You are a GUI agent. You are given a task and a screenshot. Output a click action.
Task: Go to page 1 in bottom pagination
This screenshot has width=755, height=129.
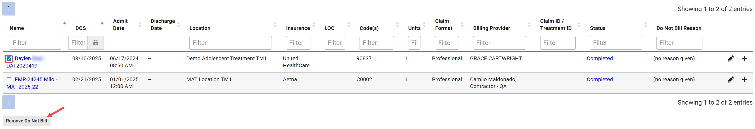tap(9, 102)
